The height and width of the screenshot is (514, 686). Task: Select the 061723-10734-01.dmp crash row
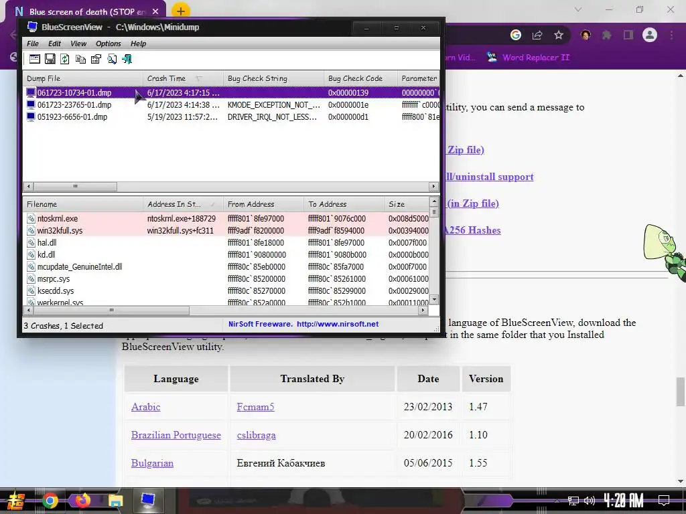[x=231, y=92]
